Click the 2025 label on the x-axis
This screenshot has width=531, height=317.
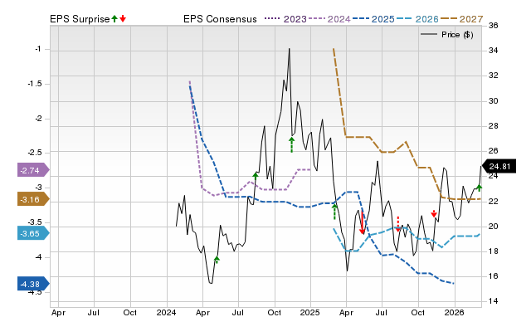(x=309, y=312)
